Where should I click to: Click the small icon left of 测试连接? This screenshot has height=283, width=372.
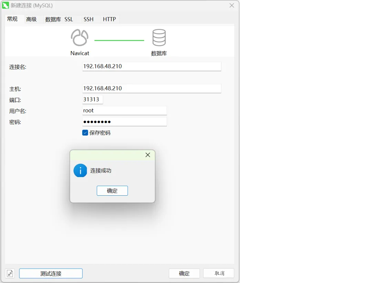(10, 274)
